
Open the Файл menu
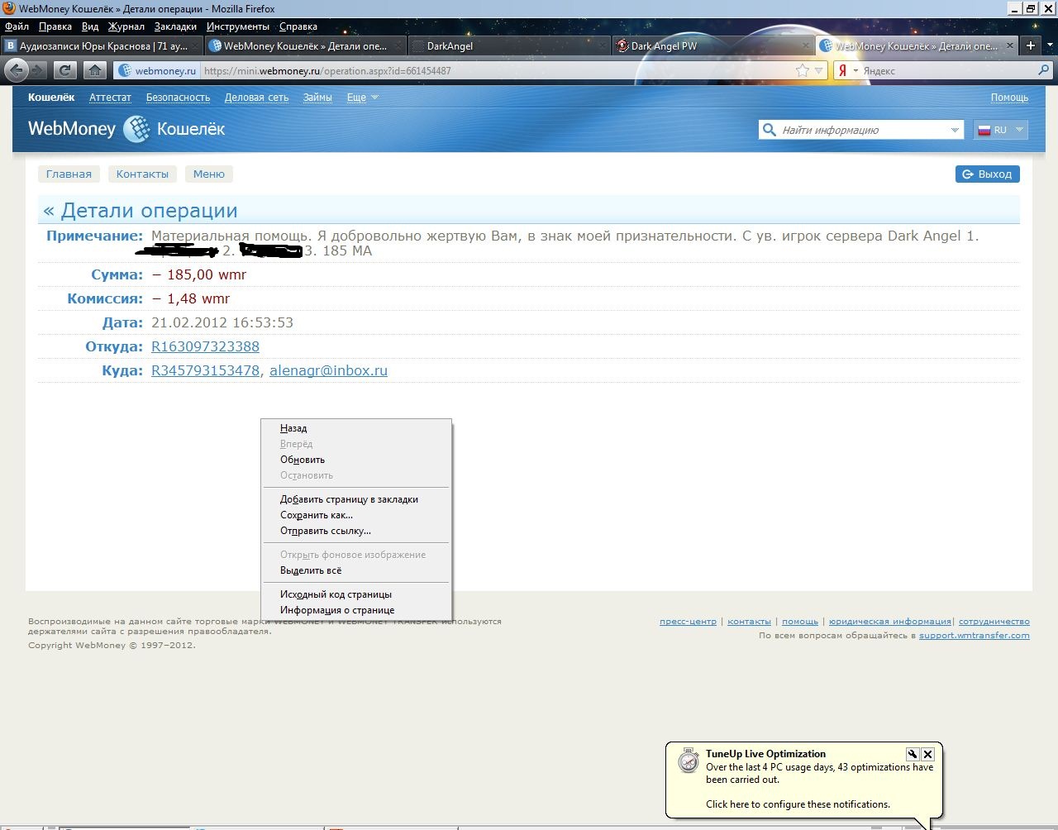(17, 26)
